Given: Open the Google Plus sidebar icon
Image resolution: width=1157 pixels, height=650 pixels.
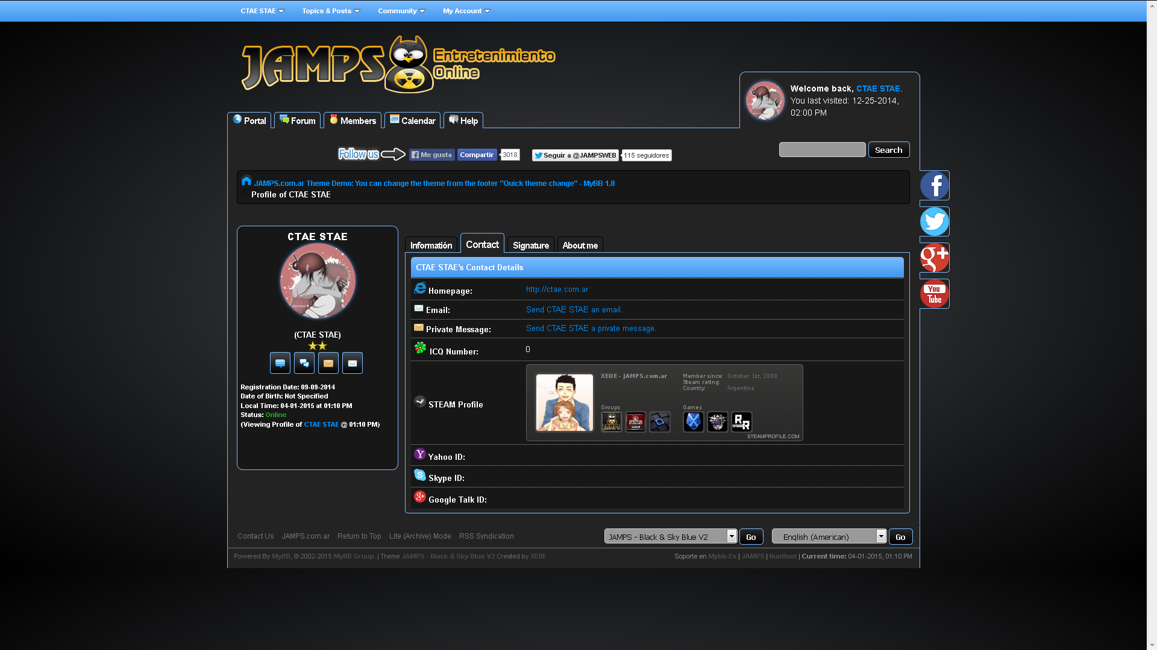Looking at the screenshot, I should pos(934,258).
